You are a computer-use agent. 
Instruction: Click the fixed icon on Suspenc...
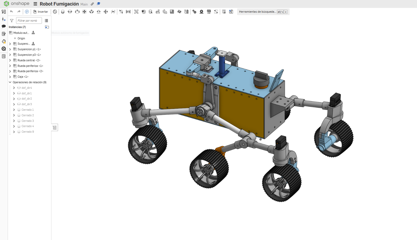[33, 44]
